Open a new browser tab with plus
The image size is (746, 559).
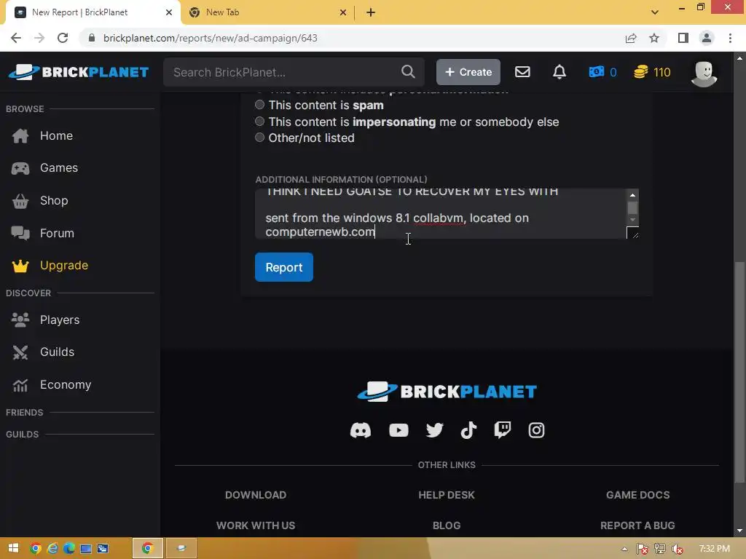pyautogui.click(x=371, y=12)
